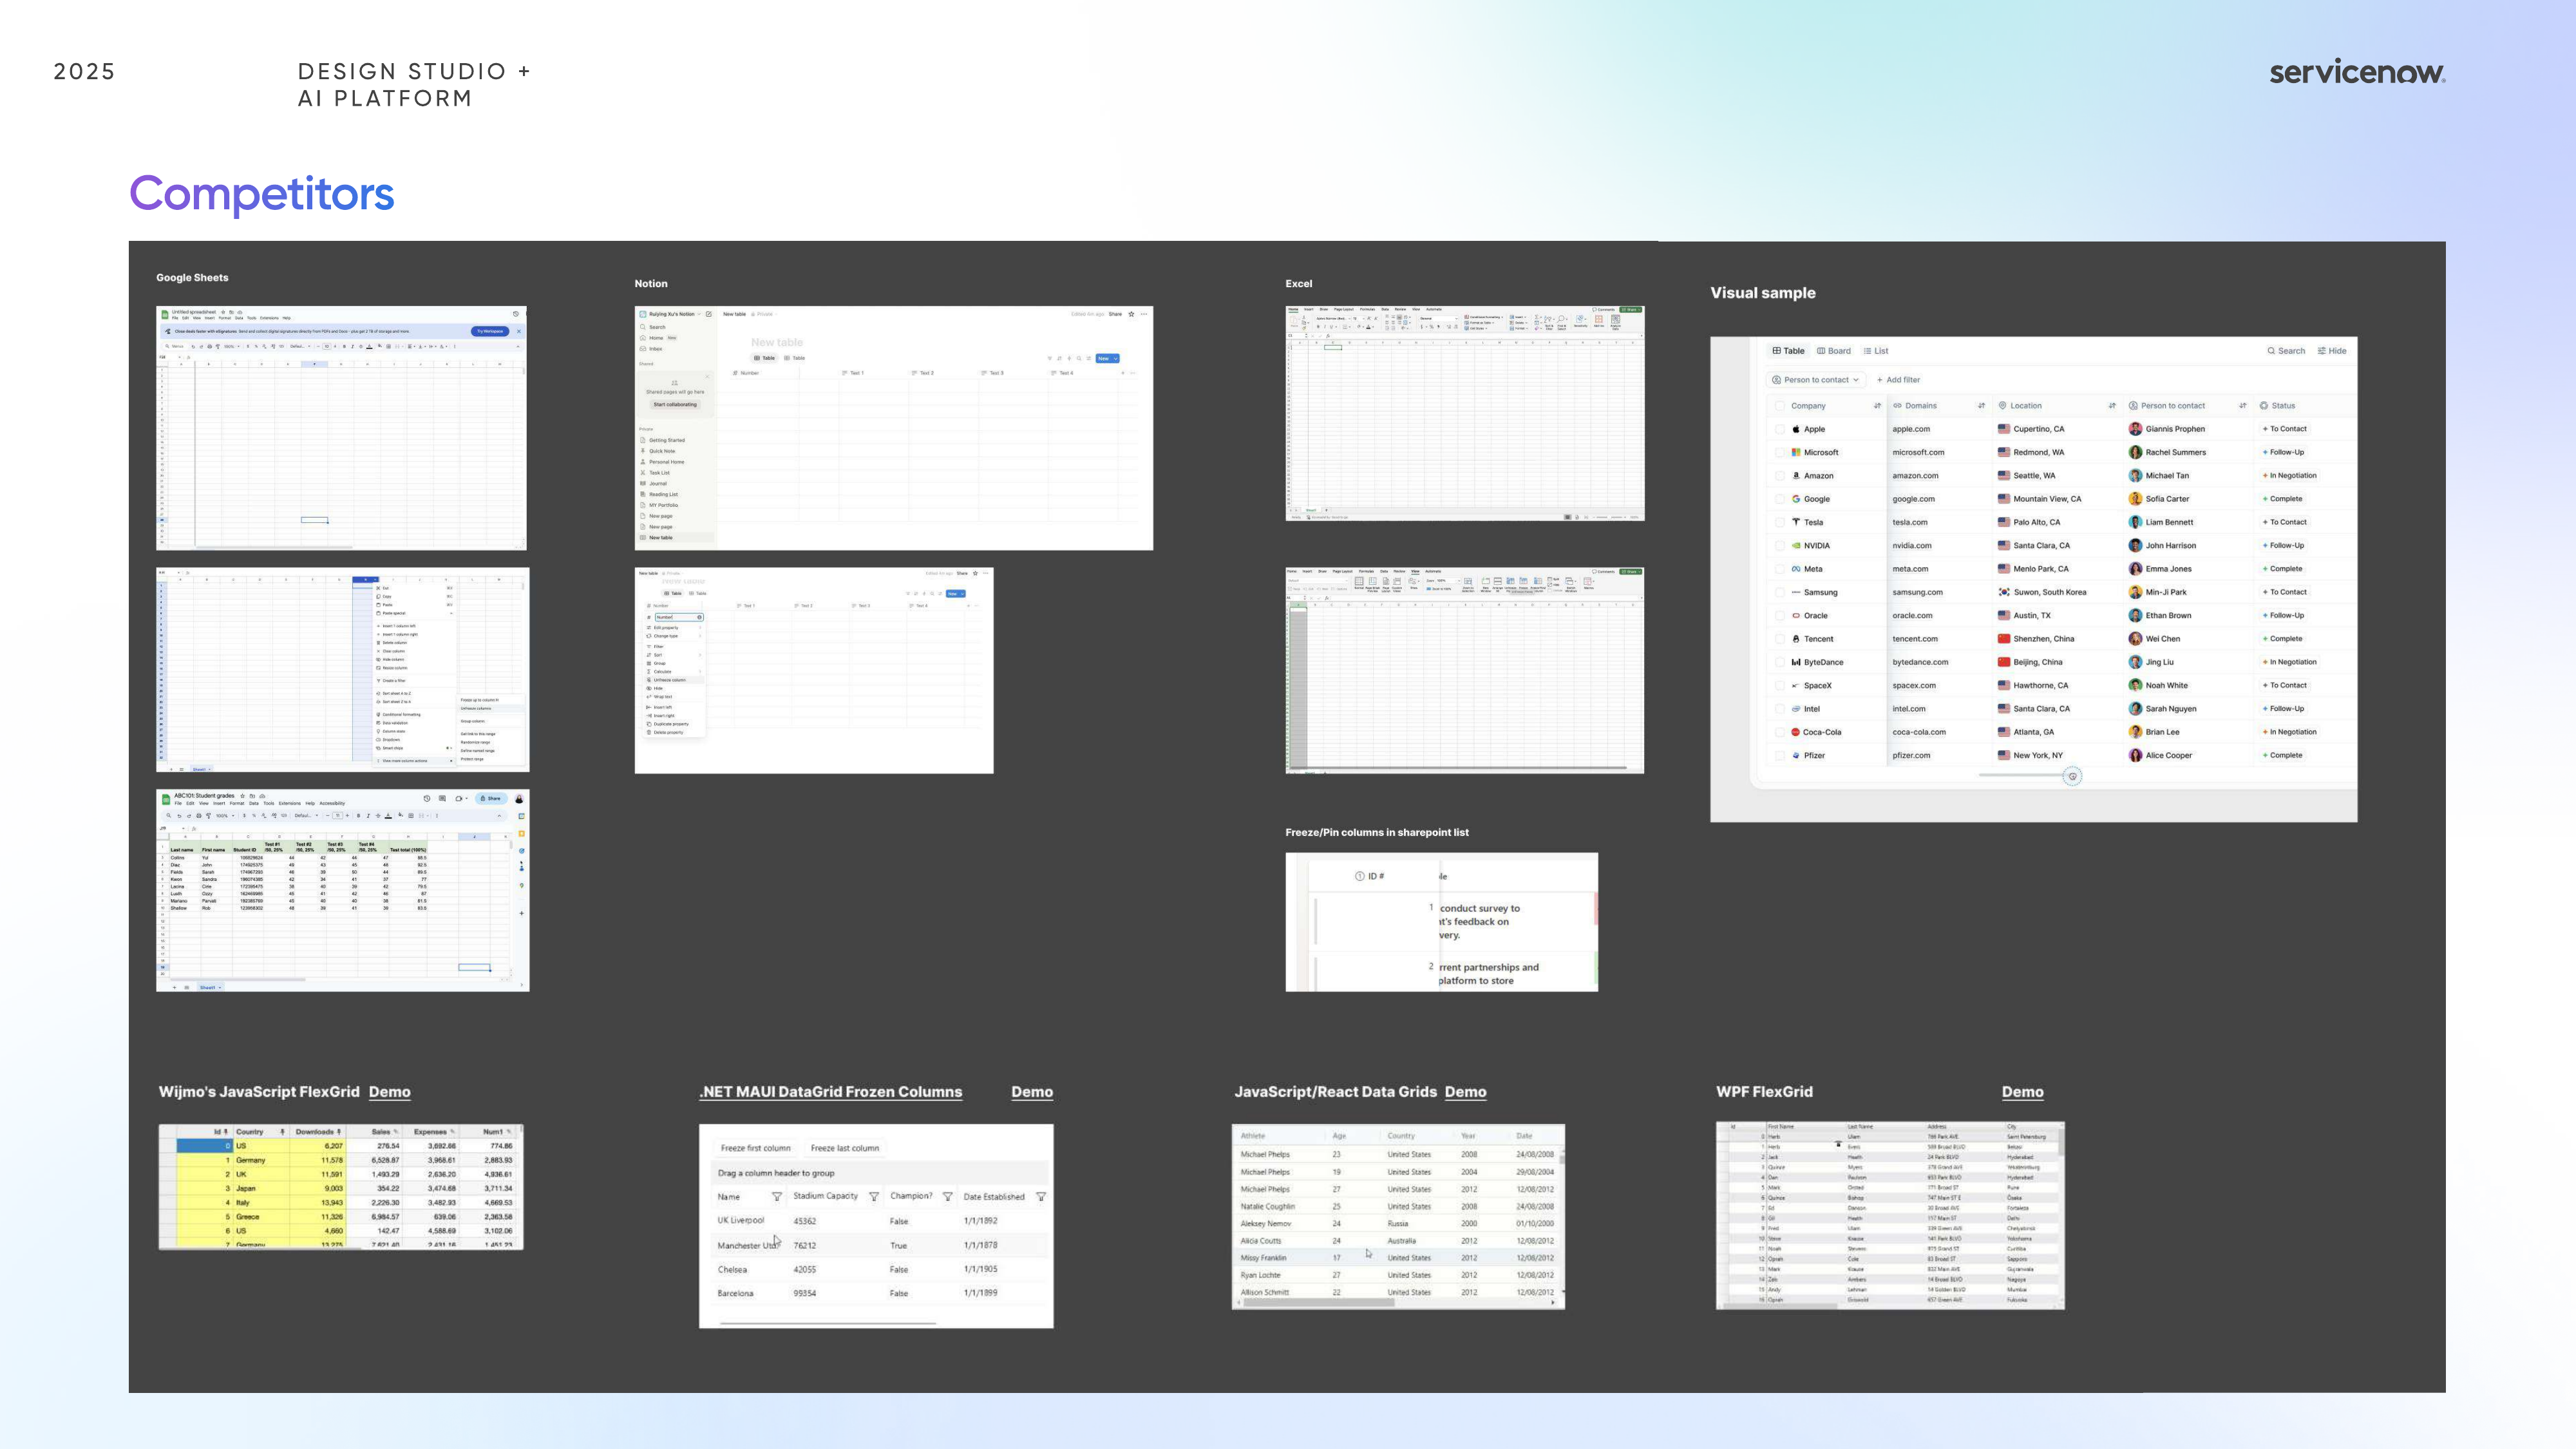Click the filter icon on Stadium Capacity column

pyautogui.click(x=874, y=1197)
